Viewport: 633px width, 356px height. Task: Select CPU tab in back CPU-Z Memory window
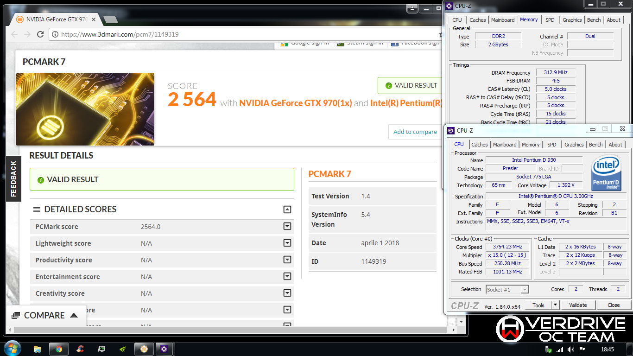coord(457,20)
